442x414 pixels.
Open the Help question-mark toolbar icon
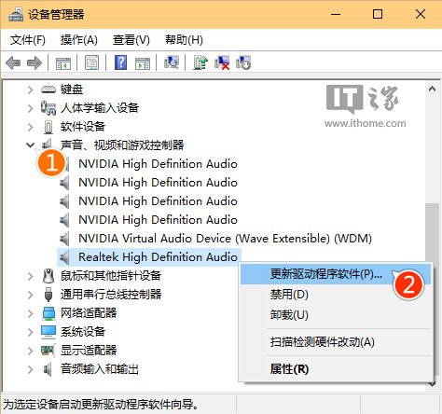[x=120, y=62]
